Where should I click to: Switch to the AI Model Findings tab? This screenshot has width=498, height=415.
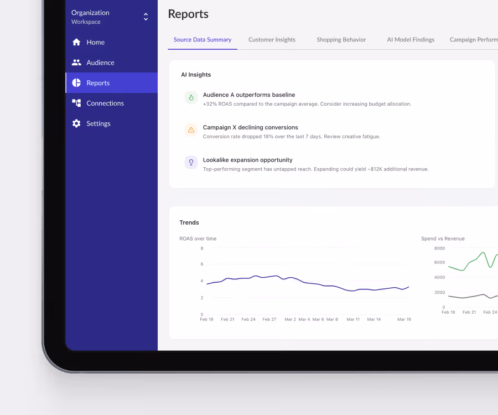coord(411,40)
